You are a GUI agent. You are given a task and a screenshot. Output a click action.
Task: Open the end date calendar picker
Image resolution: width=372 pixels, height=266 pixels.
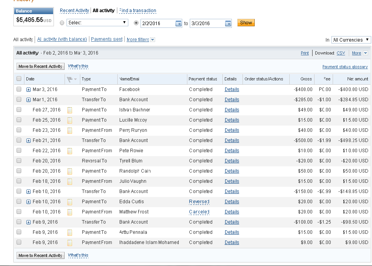pyautogui.click(x=228, y=23)
